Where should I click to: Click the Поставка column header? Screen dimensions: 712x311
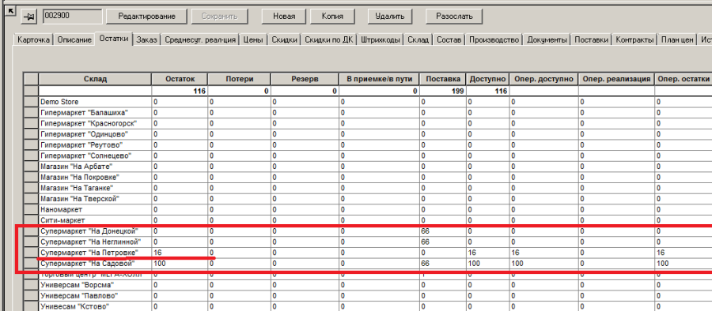443,79
